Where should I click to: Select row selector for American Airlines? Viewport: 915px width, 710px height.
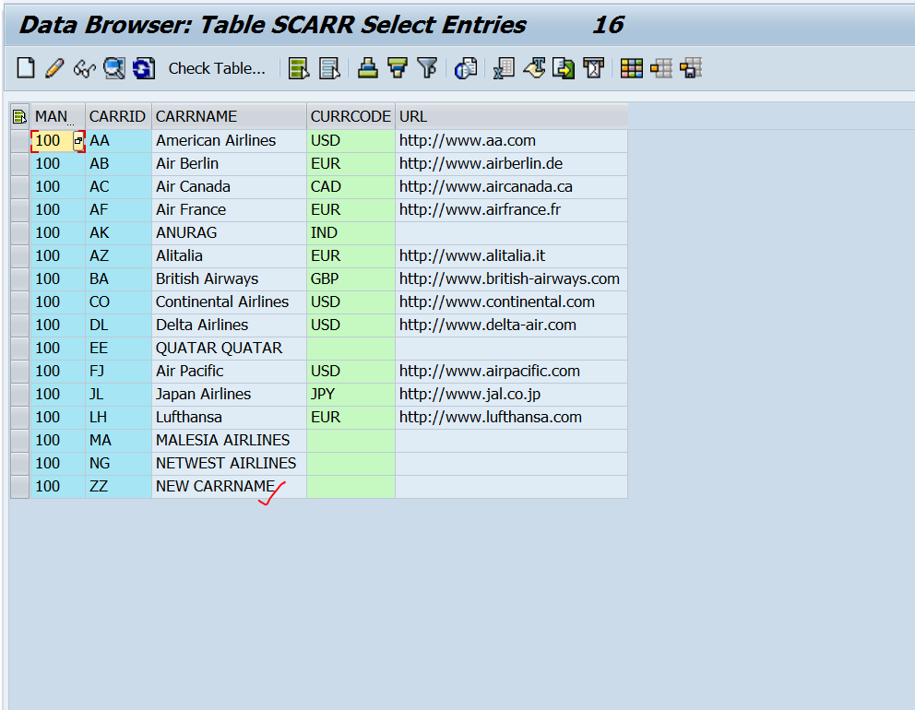coord(20,141)
